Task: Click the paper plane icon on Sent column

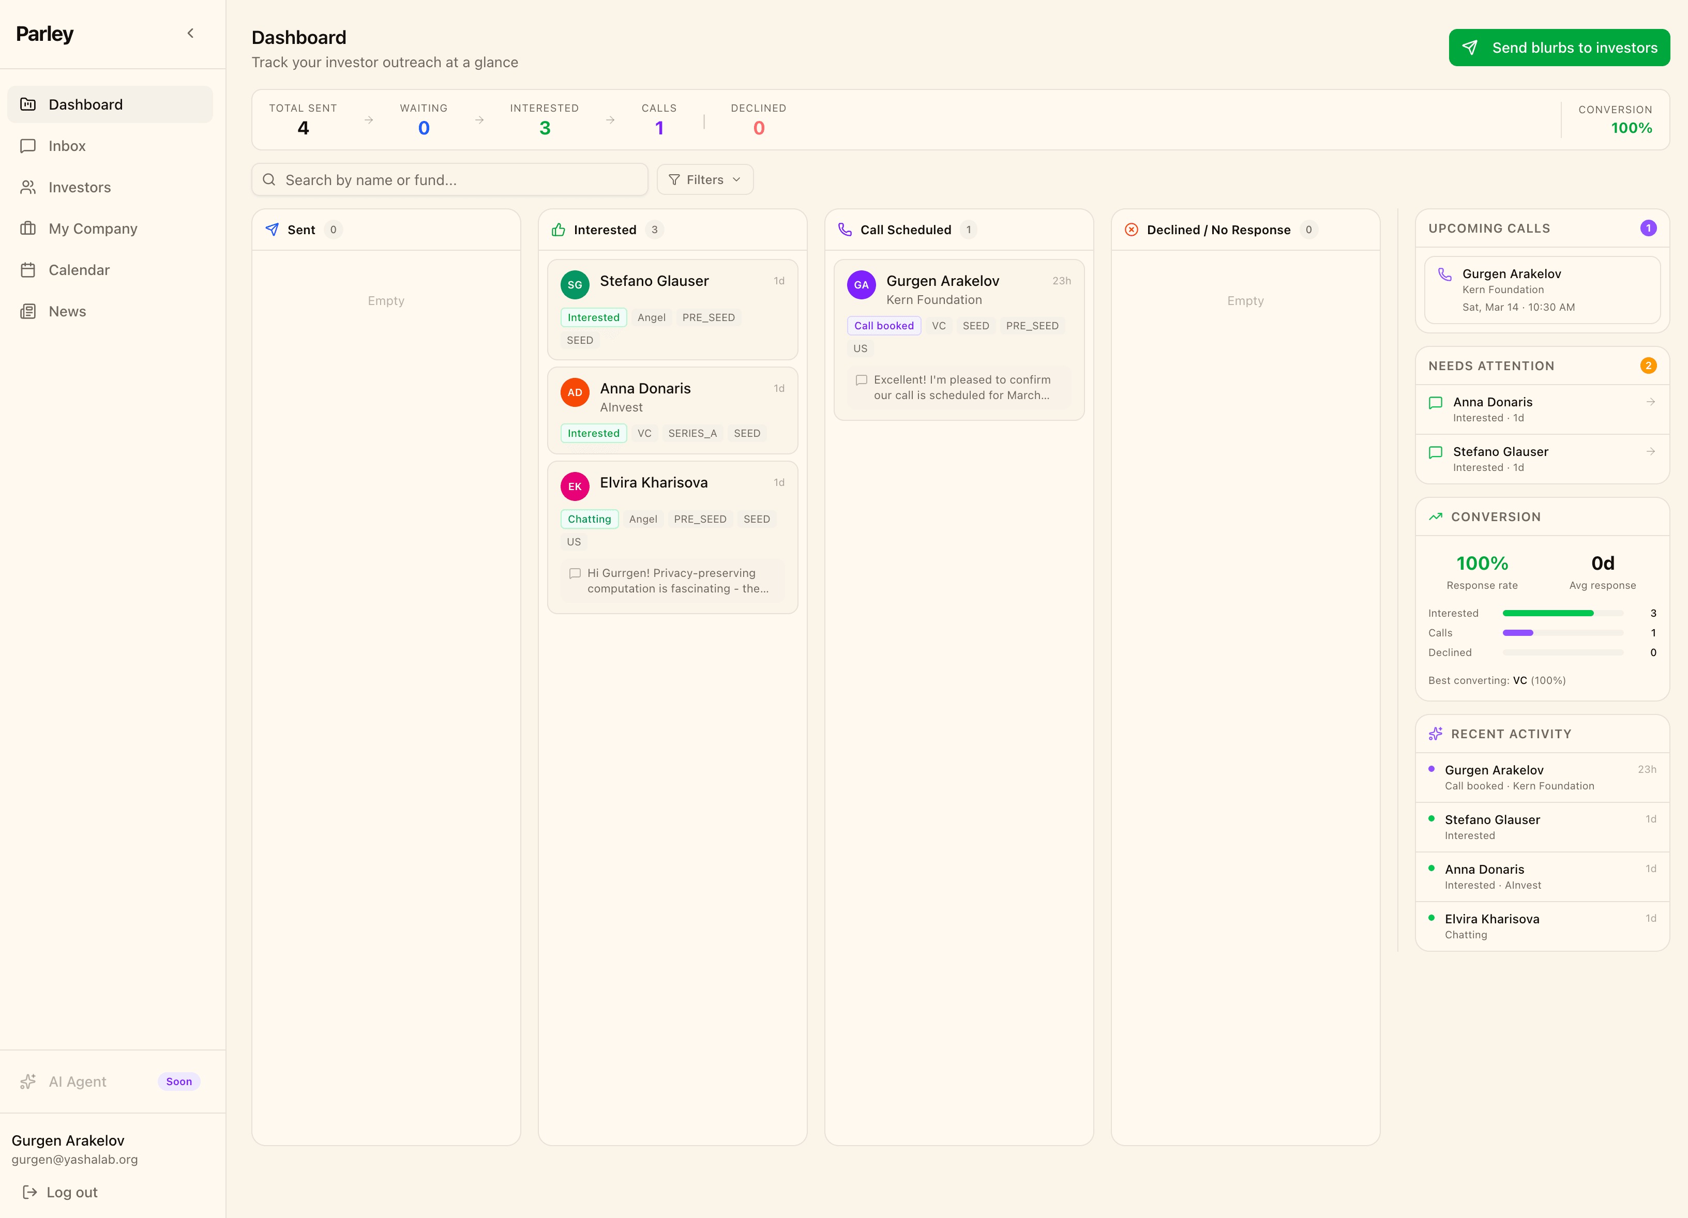Action: tap(272, 229)
